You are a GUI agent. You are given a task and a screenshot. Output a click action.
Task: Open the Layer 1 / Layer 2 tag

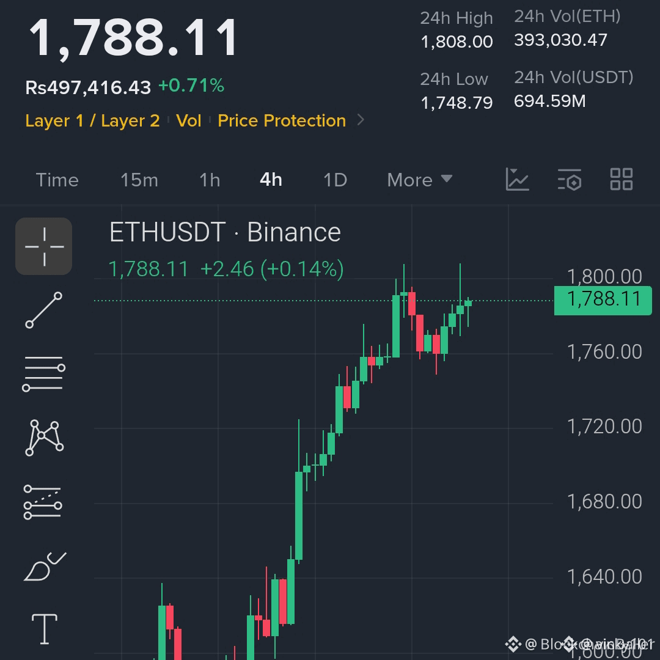tap(93, 121)
